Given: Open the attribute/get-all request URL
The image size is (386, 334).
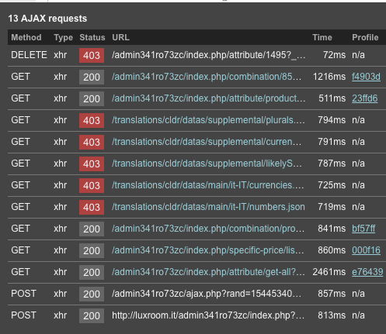Looking at the screenshot, I should (208, 272).
